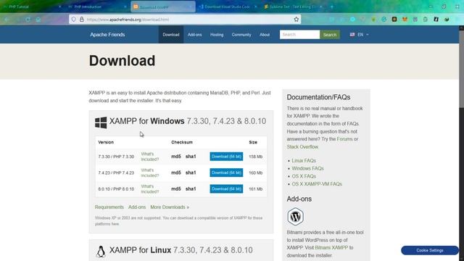
Task: Click the US flag language icon
Action: click(352, 35)
